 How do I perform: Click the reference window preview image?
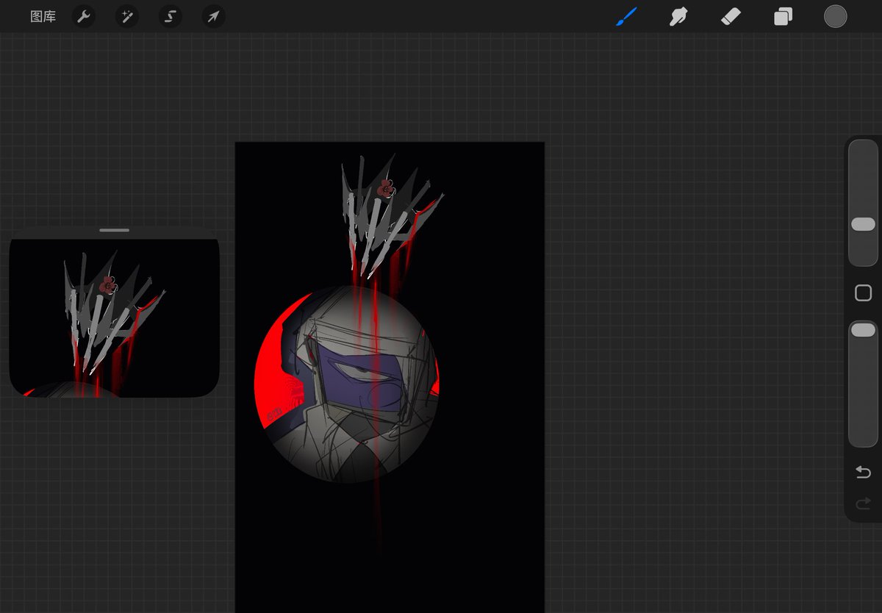click(x=114, y=318)
